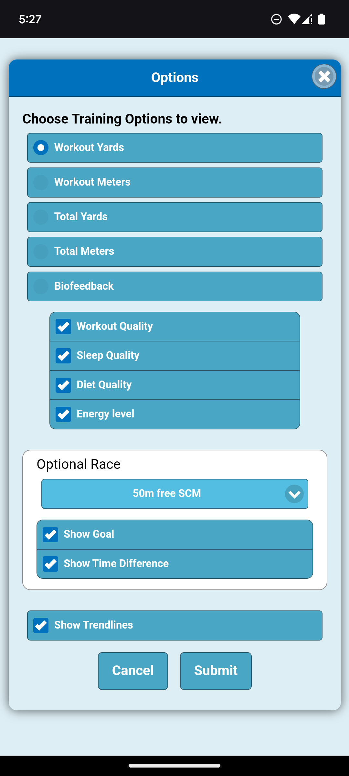Image resolution: width=349 pixels, height=776 pixels.
Task: Disable Show Trendlines checkbox
Action: click(41, 625)
